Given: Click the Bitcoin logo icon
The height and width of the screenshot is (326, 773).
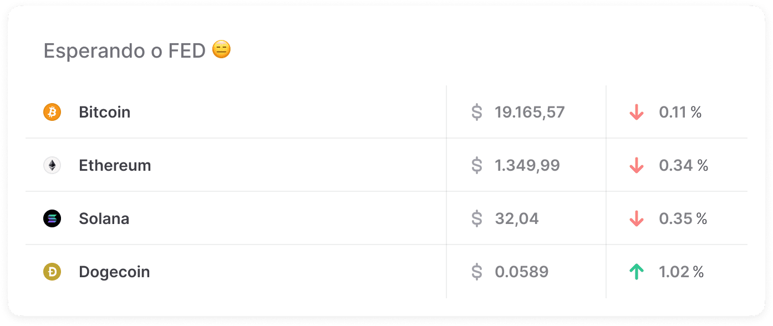Looking at the screenshot, I should (x=51, y=111).
